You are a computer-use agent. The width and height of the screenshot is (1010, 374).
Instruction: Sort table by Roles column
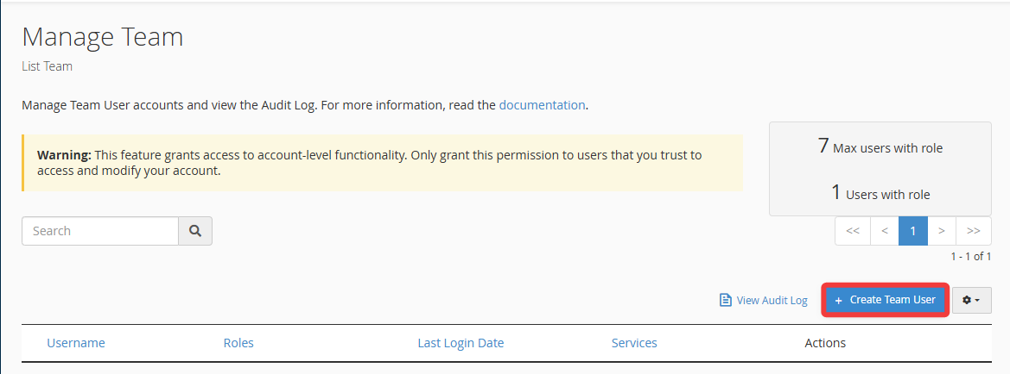[x=238, y=343]
